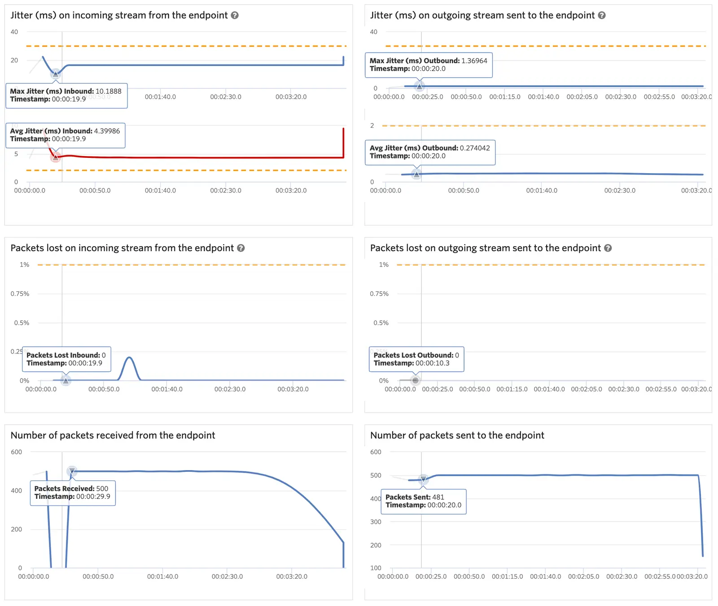Click Packets Lost Inbound: 0 tooltip
The image size is (718, 606).
point(66,359)
